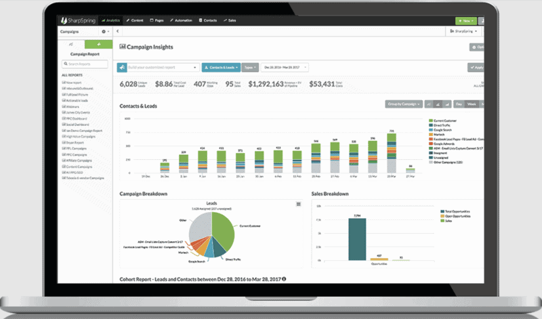Open the Group by Campaign dropdown
Viewport: 542px width, 319px height.
pos(404,104)
